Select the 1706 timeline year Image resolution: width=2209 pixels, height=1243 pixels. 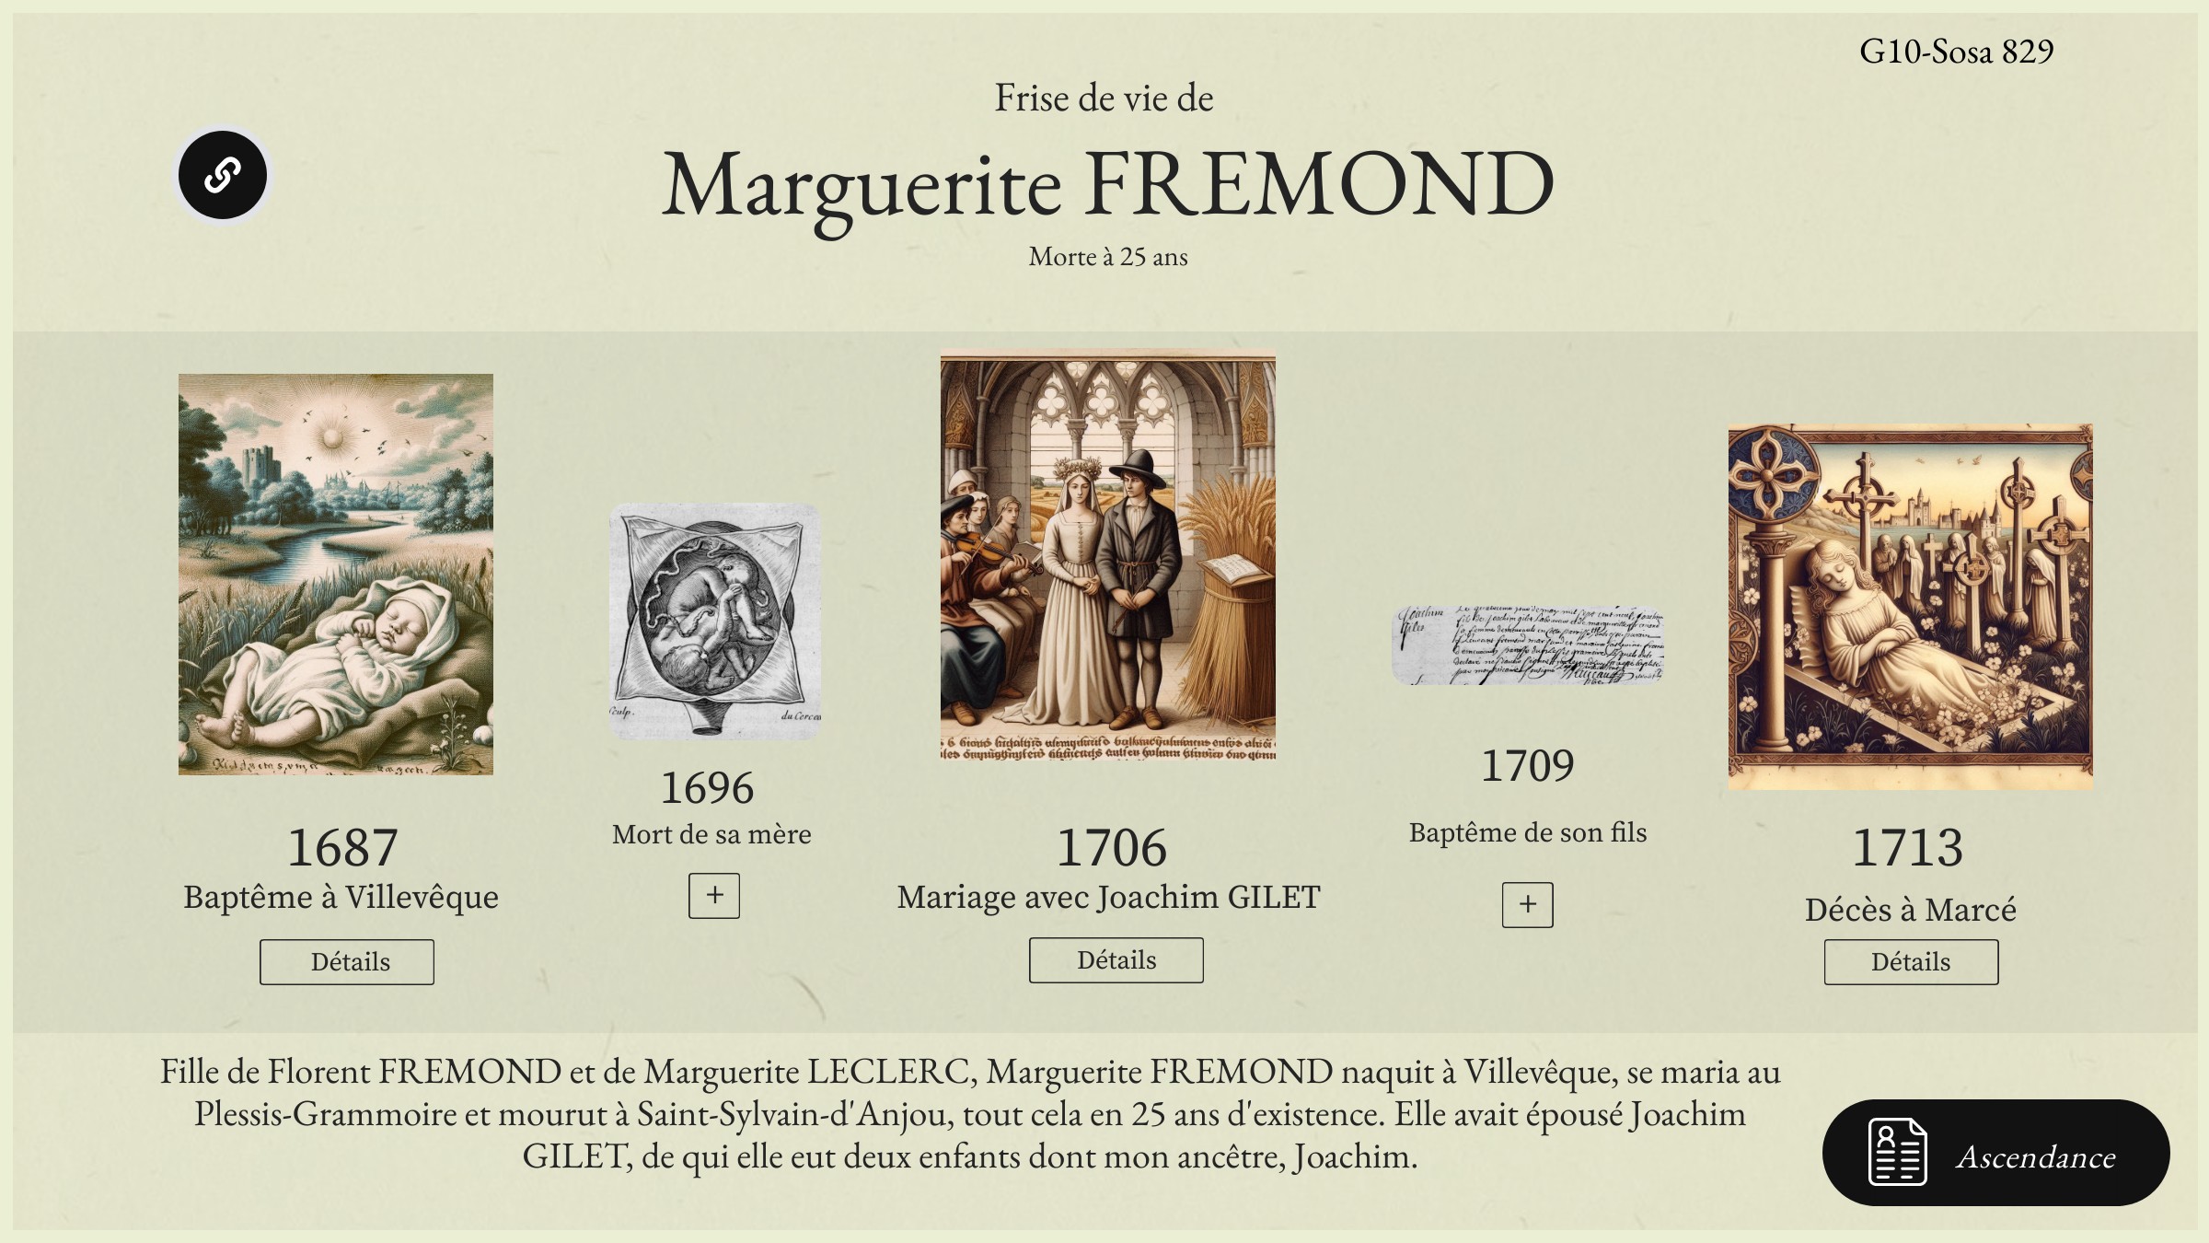[x=1111, y=847]
